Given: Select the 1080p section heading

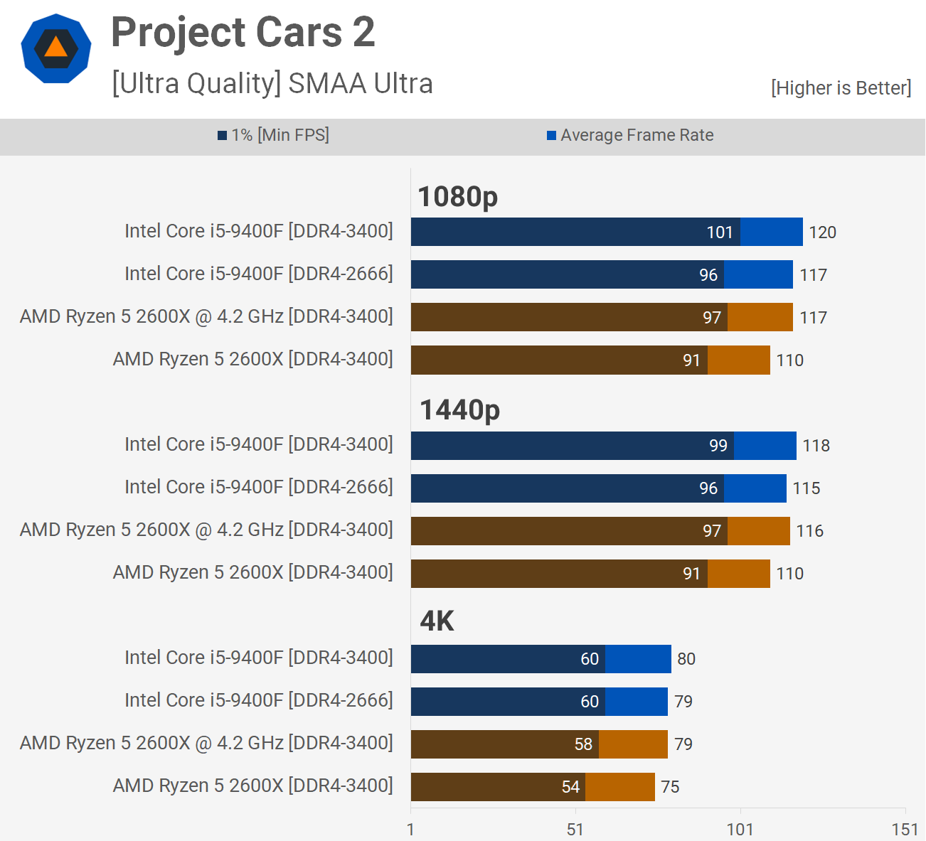Looking at the screenshot, I should click(x=457, y=196).
